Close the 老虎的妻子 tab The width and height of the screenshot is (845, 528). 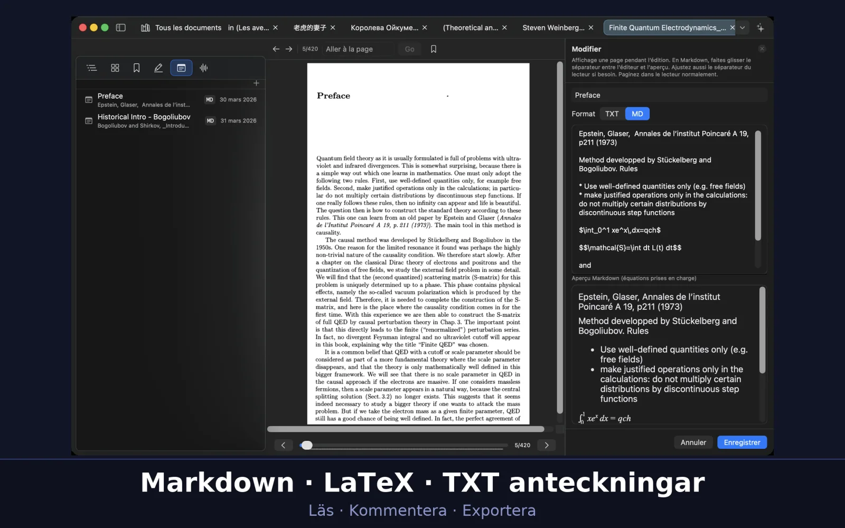(333, 27)
